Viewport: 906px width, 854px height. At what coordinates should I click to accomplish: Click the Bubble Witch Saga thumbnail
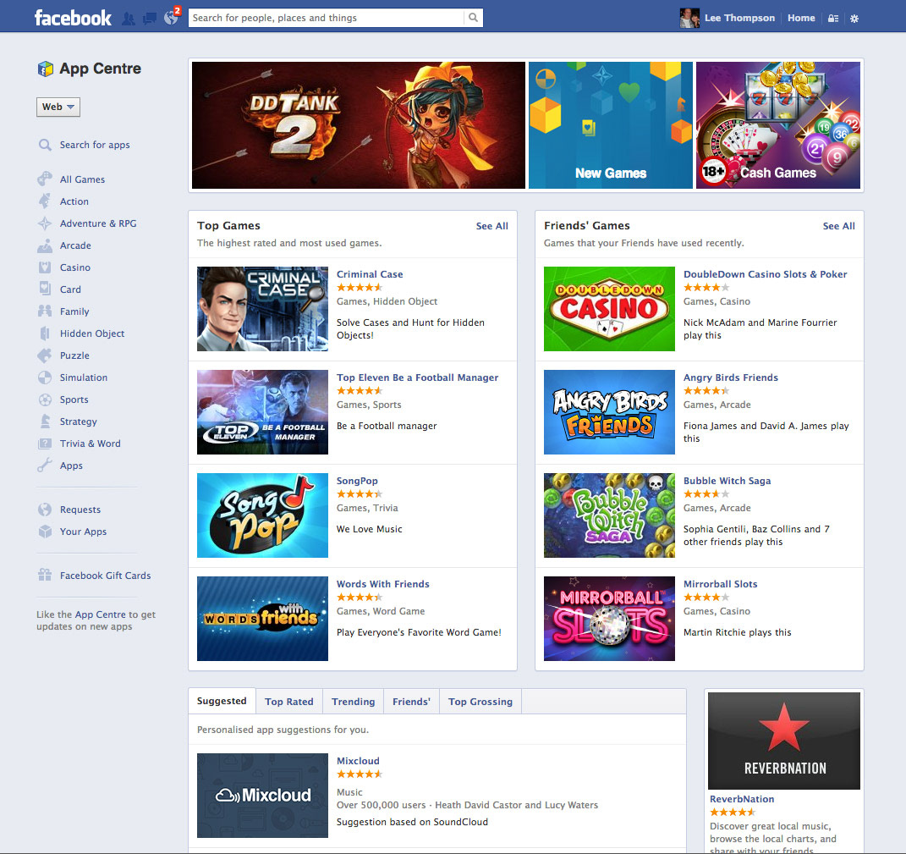pos(609,515)
